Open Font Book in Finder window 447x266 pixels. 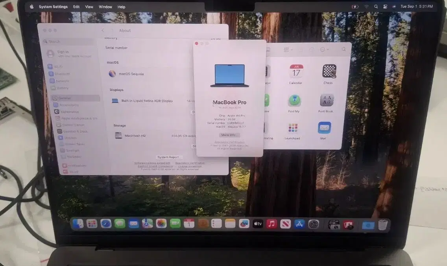click(x=326, y=103)
